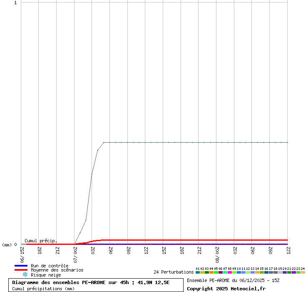This screenshot has width=308, height=292.
Task: Select perturbation 06 purple swatch
Action: (221, 272)
